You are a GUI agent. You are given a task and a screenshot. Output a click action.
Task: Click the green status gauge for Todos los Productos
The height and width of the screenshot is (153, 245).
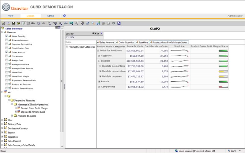click(x=223, y=51)
